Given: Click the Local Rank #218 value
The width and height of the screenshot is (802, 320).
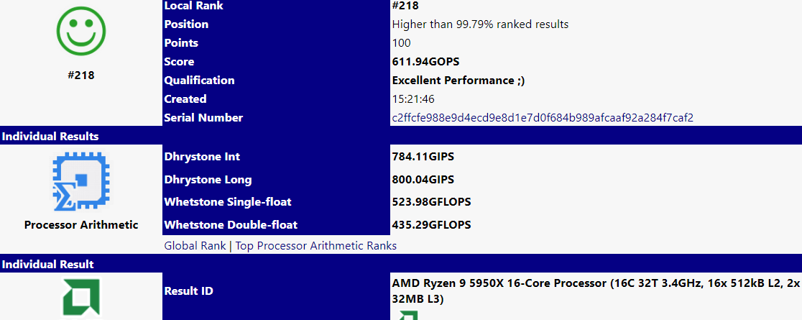Looking at the screenshot, I should click(405, 6).
